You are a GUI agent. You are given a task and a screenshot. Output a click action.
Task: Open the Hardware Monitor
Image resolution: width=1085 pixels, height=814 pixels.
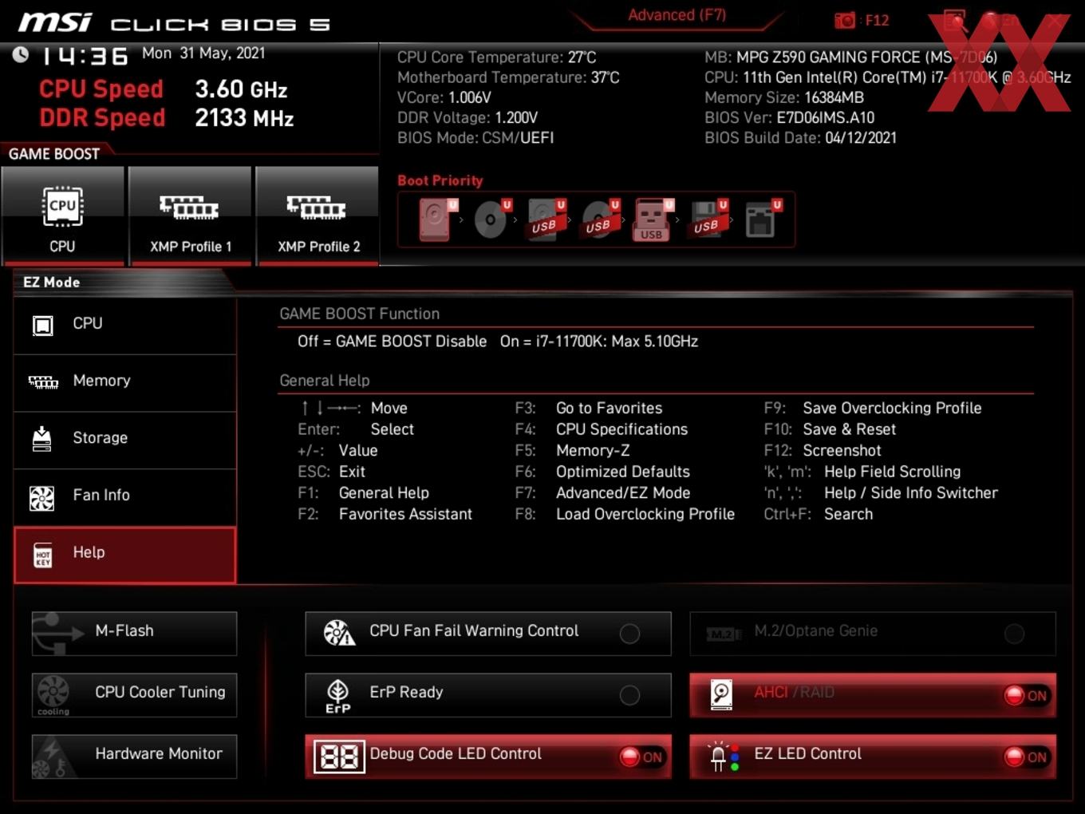[x=134, y=757]
